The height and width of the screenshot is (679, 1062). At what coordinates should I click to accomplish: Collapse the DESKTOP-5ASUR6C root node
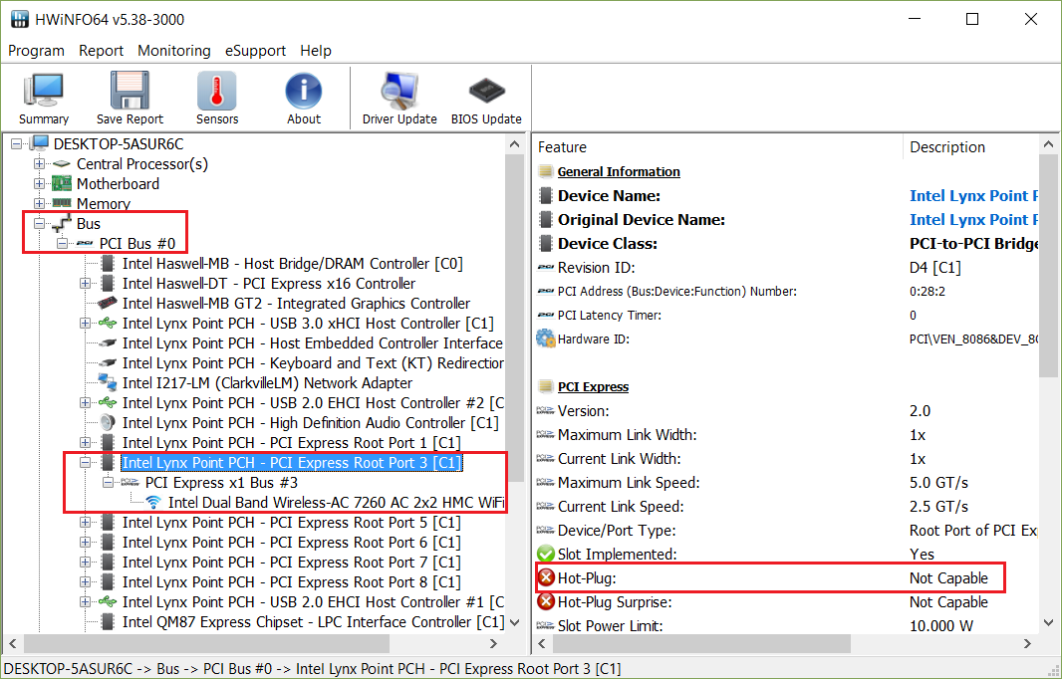coord(17,143)
